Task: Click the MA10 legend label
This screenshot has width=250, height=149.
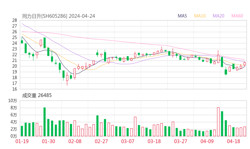Action: tap(200, 16)
